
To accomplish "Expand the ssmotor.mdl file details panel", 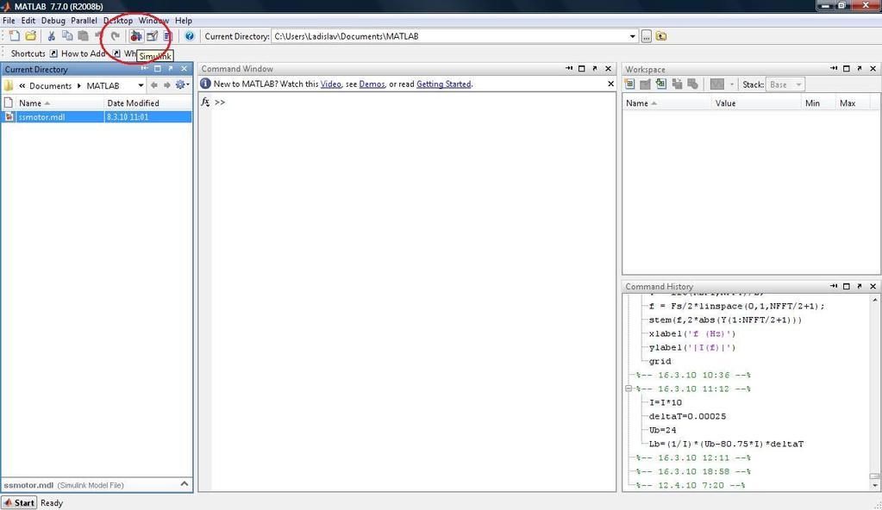I will [185, 484].
